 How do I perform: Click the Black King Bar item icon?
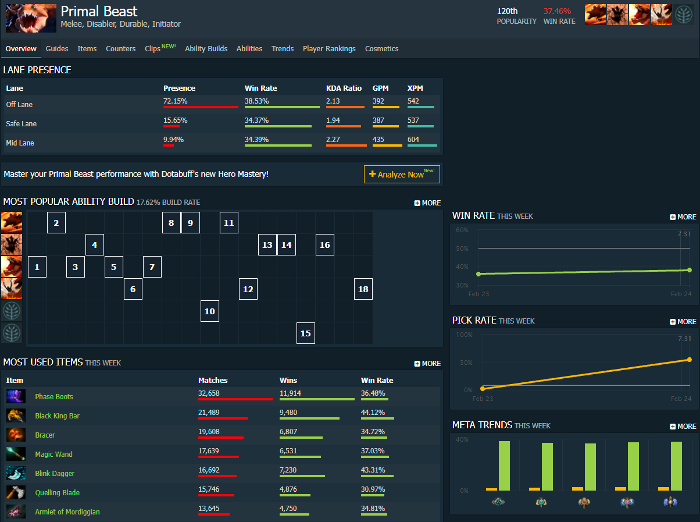(16, 416)
